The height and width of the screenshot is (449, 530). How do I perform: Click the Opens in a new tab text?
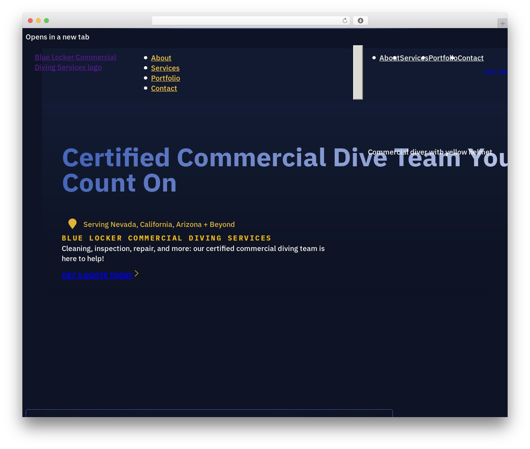(58, 37)
